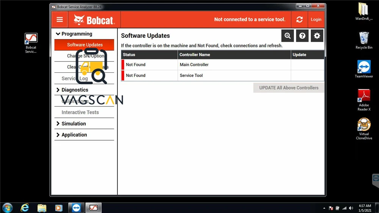
Task: Open the settings gear button
Action: click(317, 36)
